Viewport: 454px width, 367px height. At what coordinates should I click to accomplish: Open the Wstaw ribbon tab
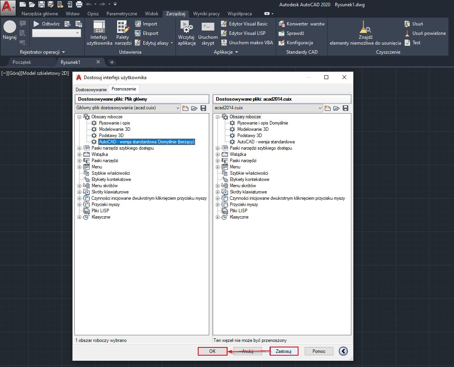[x=72, y=14]
